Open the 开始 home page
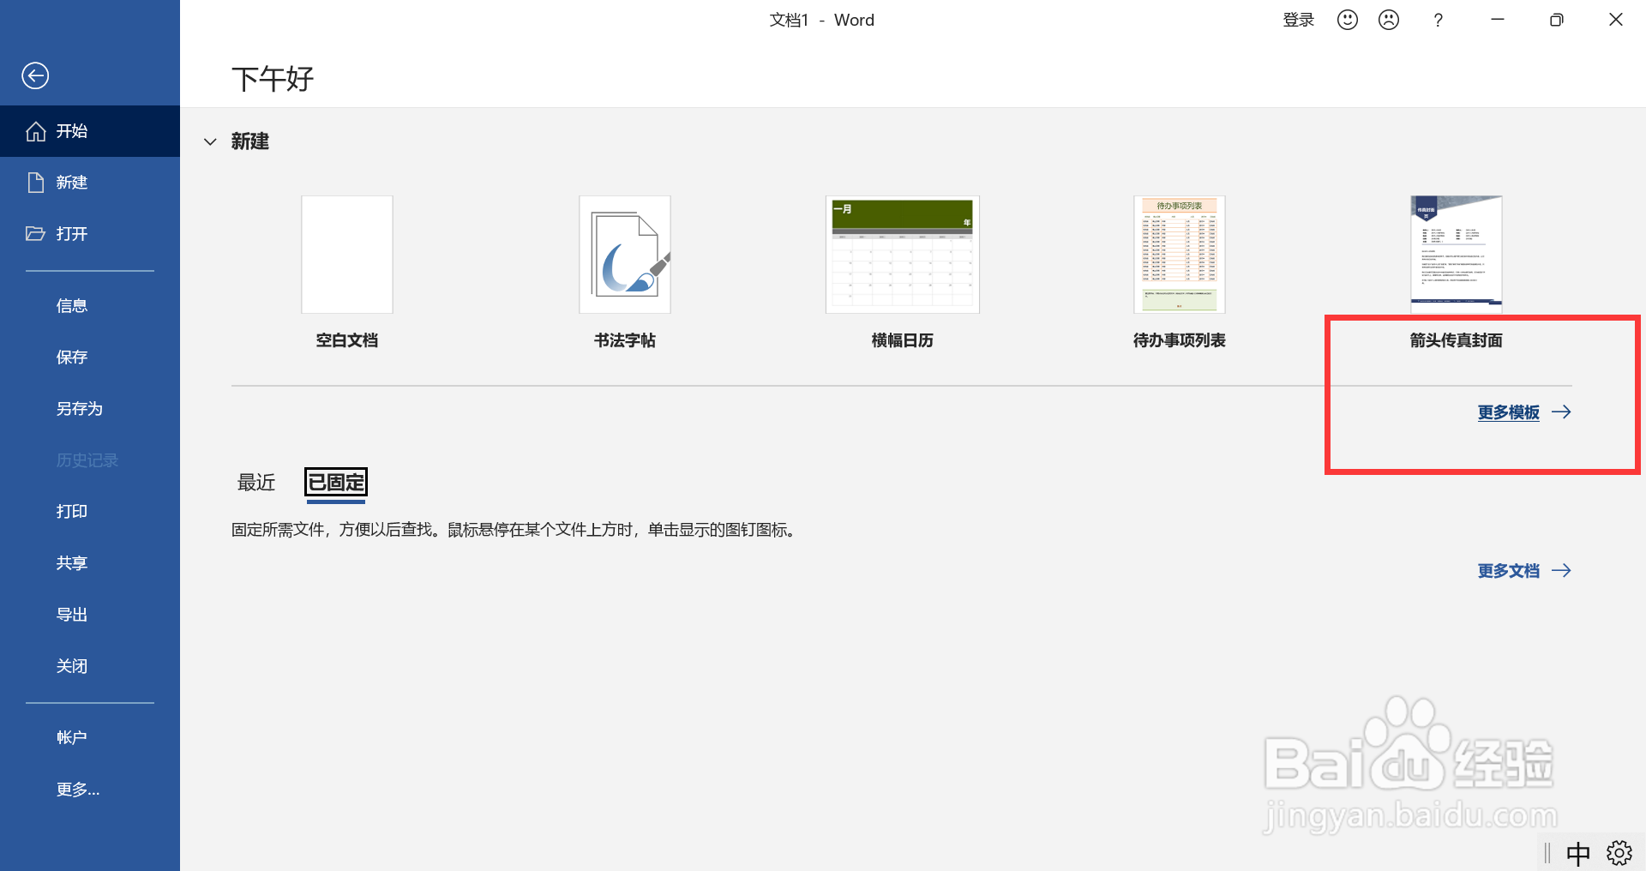The image size is (1646, 871). tap(90, 131)
